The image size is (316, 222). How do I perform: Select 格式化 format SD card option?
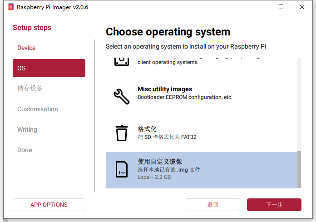[x=200, y=133]
